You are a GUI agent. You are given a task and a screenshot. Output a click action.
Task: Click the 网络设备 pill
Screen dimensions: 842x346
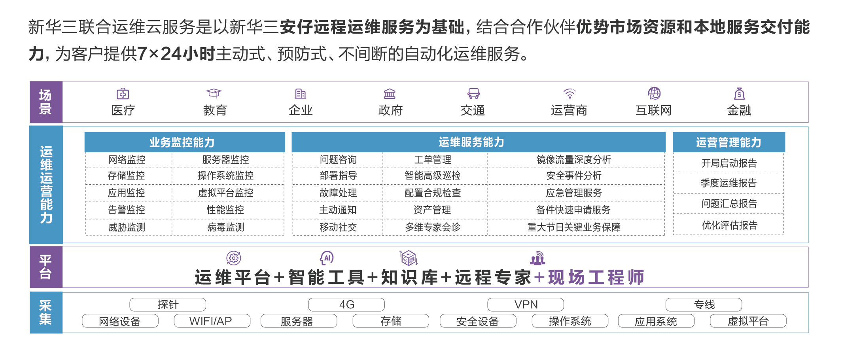120,321
